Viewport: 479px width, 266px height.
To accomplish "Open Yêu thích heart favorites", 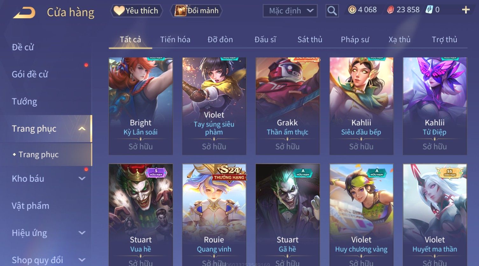I will (x=136, y=11).
